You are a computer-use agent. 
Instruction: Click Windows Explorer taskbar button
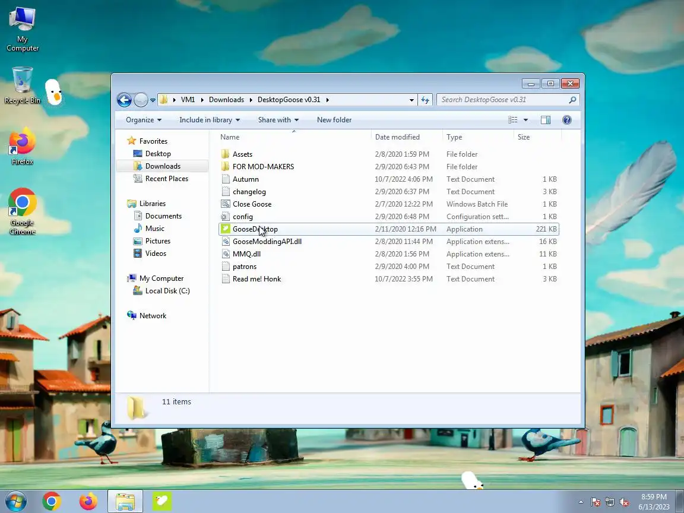(125, 502)
